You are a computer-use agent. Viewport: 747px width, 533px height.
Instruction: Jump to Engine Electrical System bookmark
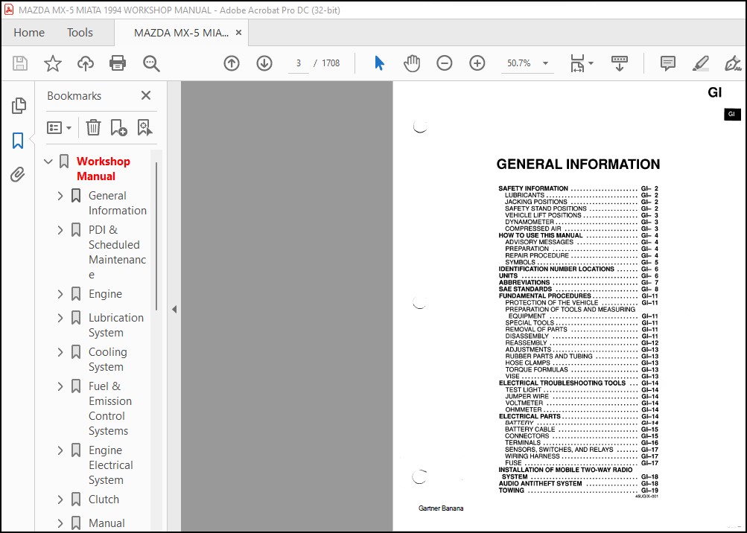click(x=110, y=465)
